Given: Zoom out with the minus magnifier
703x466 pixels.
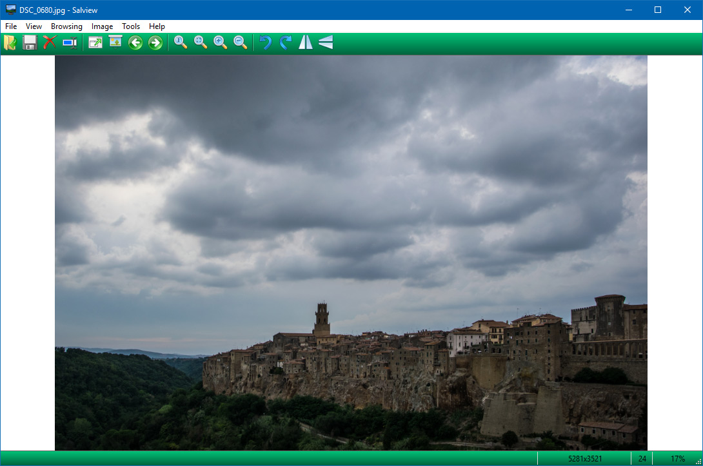Looking at the screenshot, I should 241,43.
